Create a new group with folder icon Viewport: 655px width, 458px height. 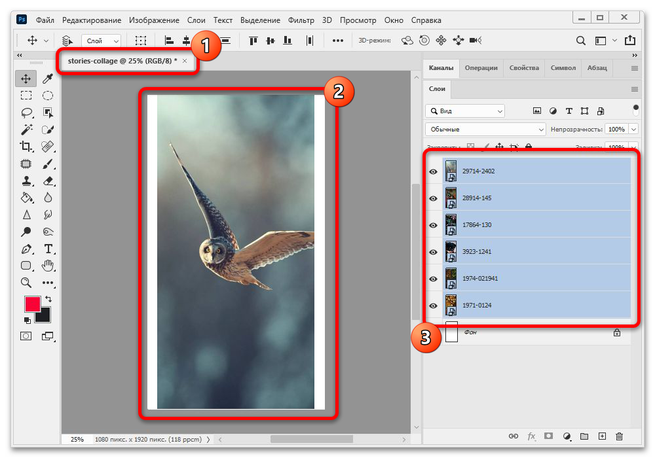click(584, 436)
